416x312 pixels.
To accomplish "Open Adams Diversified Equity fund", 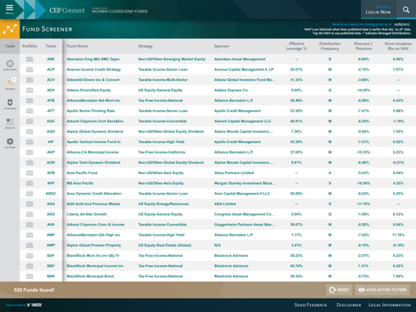I will pos(89,90).
